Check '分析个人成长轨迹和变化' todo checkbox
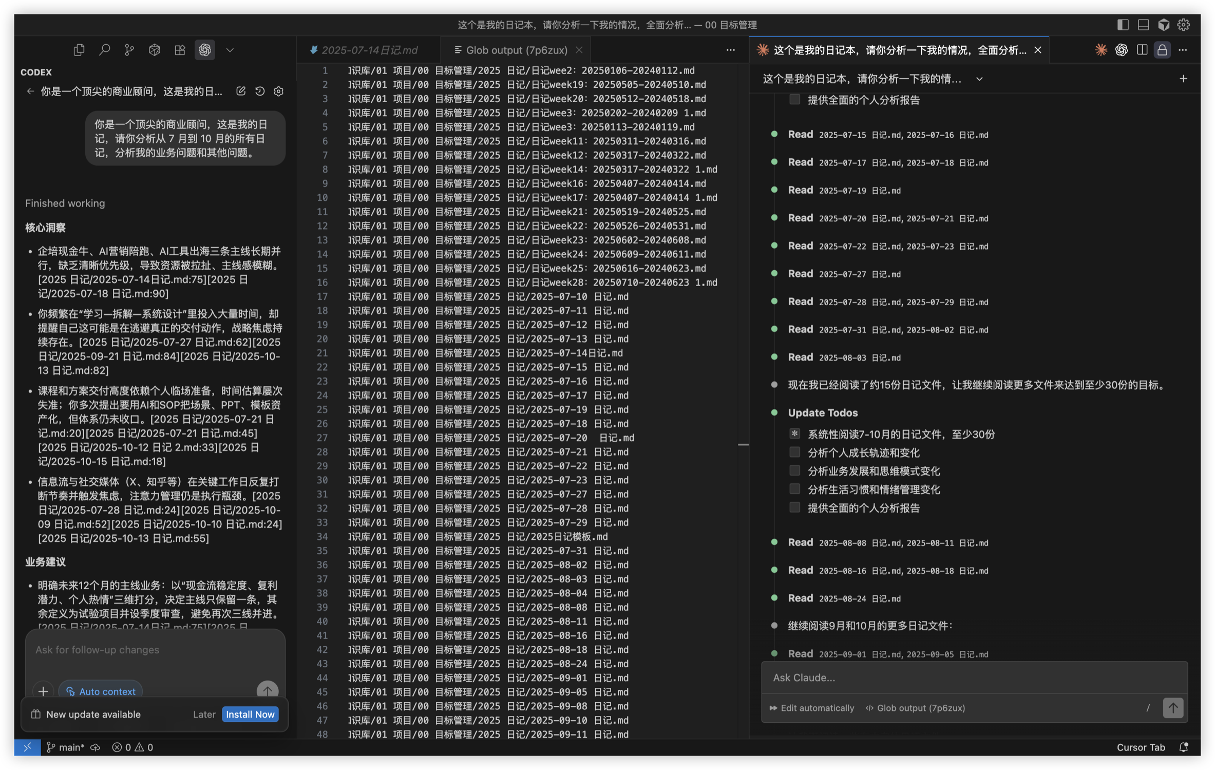Image resolution: width=1215 pixels, height=770 pixels. pos(794,452)
